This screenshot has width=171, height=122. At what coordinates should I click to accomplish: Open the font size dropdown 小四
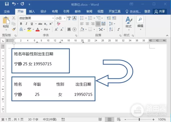[64, 18]
